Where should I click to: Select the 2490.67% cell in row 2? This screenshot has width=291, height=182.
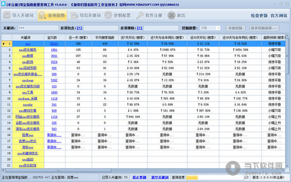pos(167,50)
